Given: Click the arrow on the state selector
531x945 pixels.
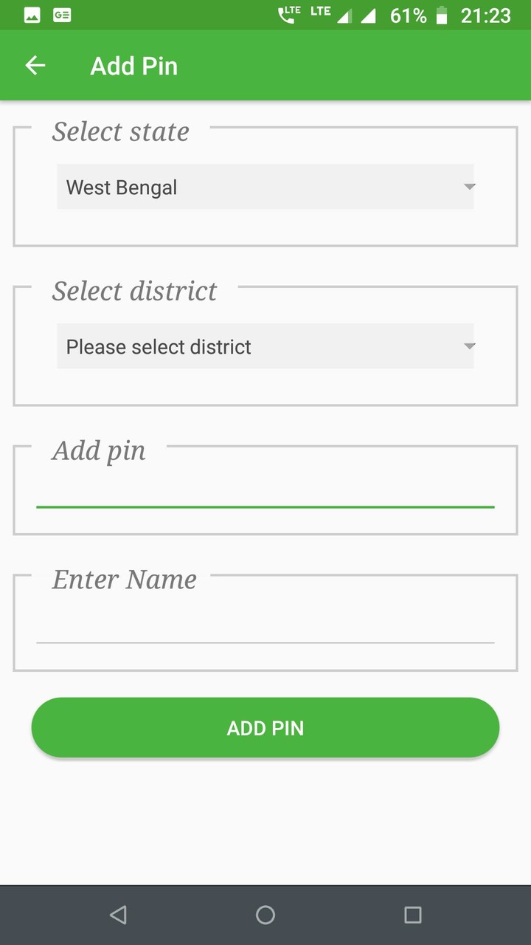Looking at the screenshot, I should tap(469, 187).
